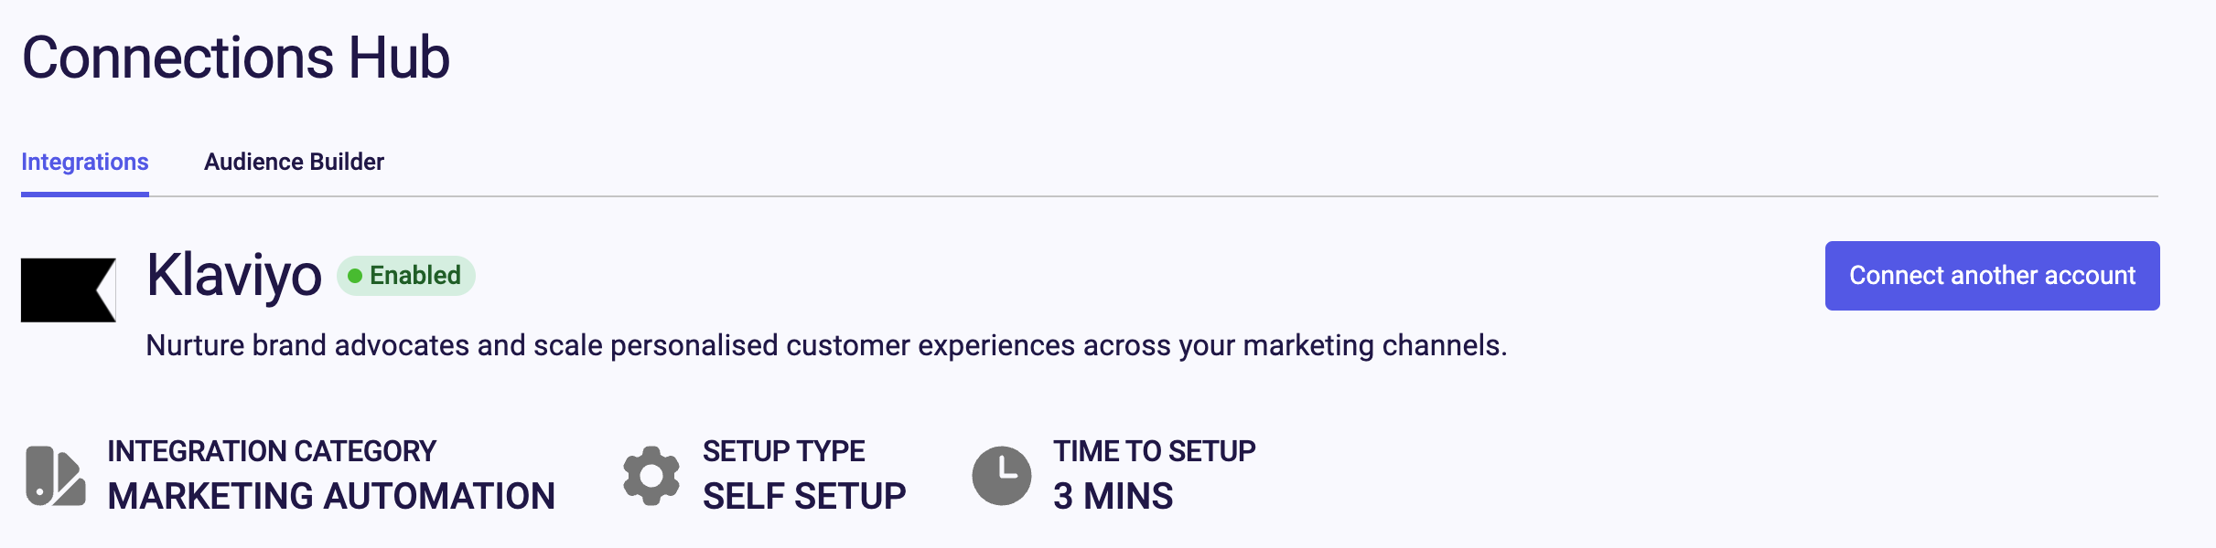2216x548 pixels.
Task: Click the INTEGRATION CATEGORY label
Action: pos(272,451)
